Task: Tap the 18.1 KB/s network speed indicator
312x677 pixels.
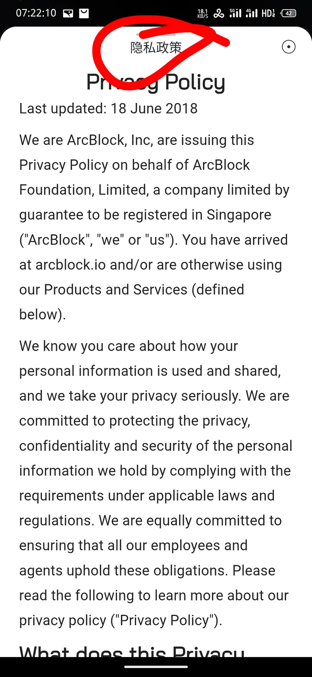Action: [203, 14]
